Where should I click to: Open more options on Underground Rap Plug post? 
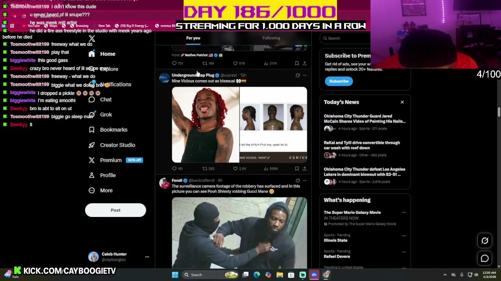point(305,75)
